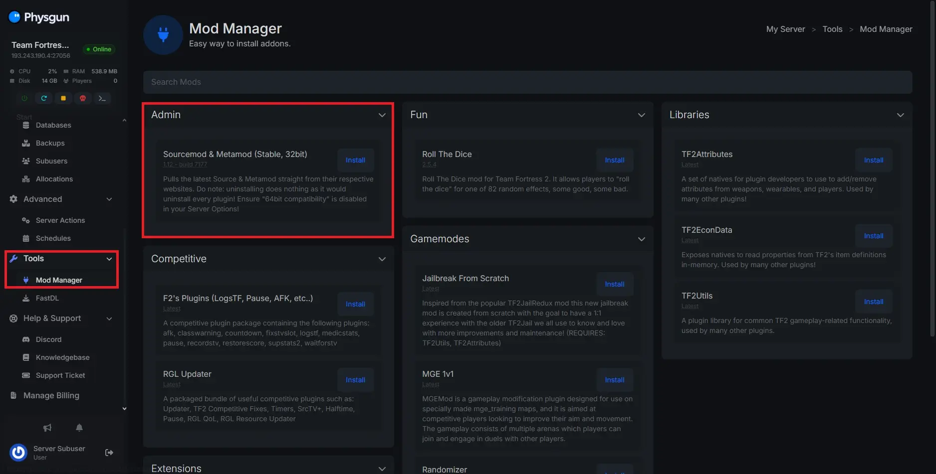This screenshot has height=474, width=936.
Task: Open FastDL in the sidebar
Action: [47, 298]
